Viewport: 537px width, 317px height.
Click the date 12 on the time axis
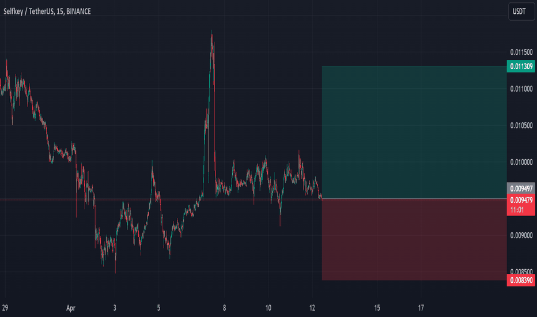tap(312, 308)
